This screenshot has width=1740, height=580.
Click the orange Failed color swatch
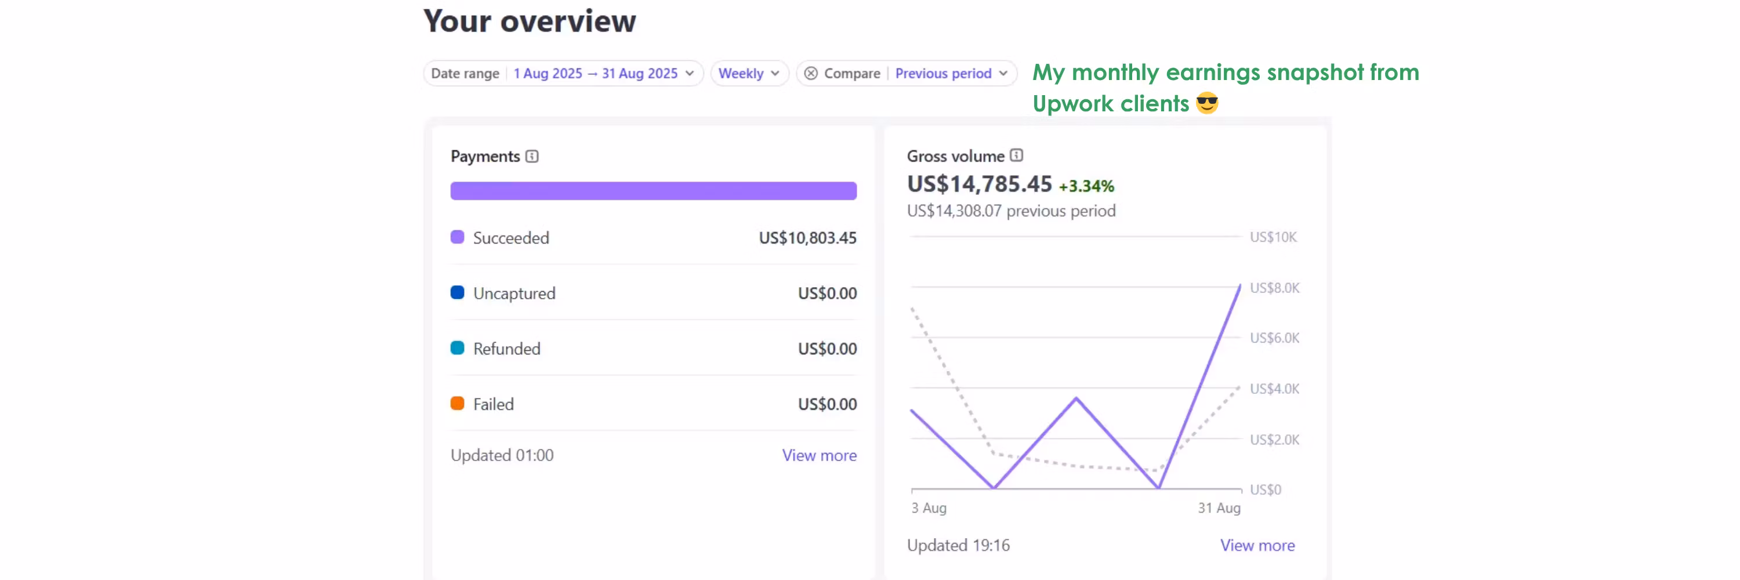[x=457, y=403]
